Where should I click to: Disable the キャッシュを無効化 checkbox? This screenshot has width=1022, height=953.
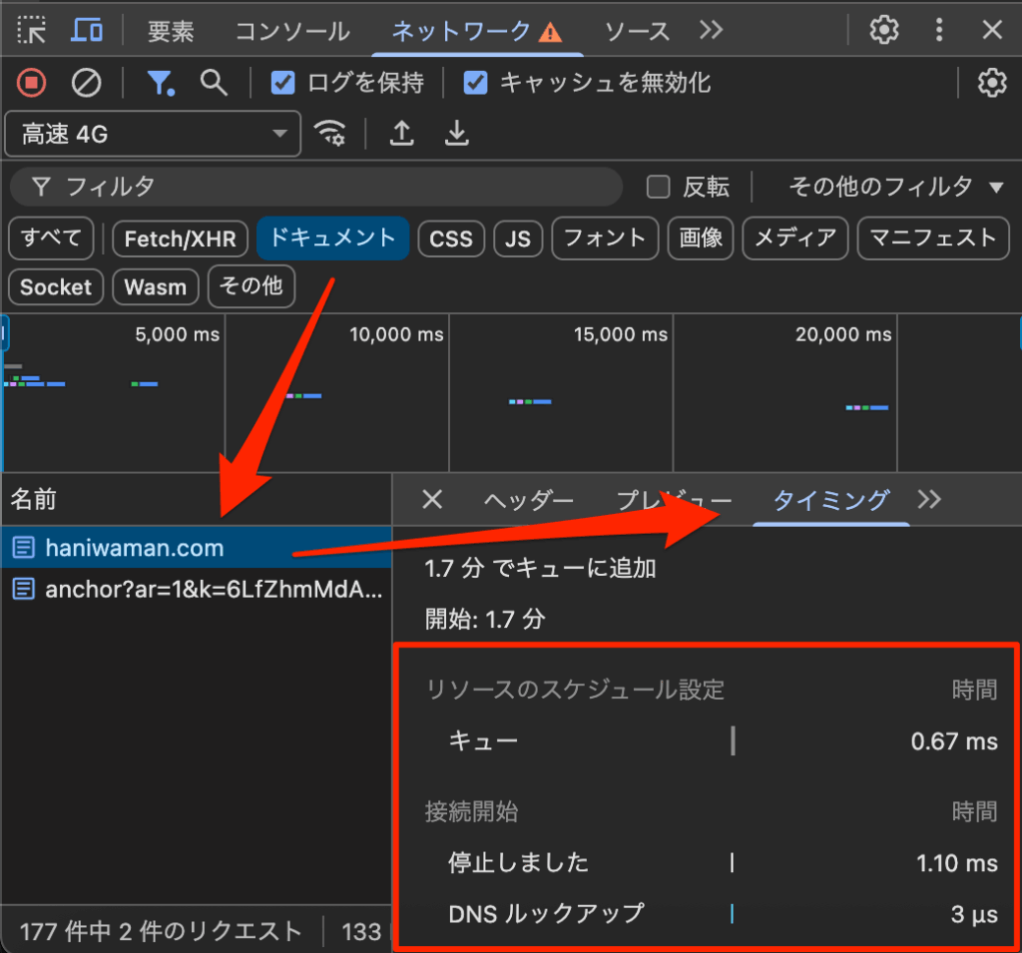[476, 83]
